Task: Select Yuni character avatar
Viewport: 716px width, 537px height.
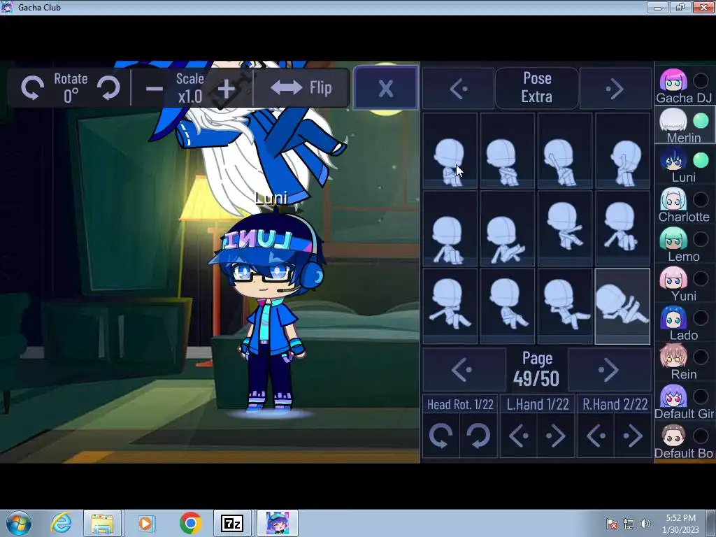Action: pyautogui.click(x=673, y=278)
